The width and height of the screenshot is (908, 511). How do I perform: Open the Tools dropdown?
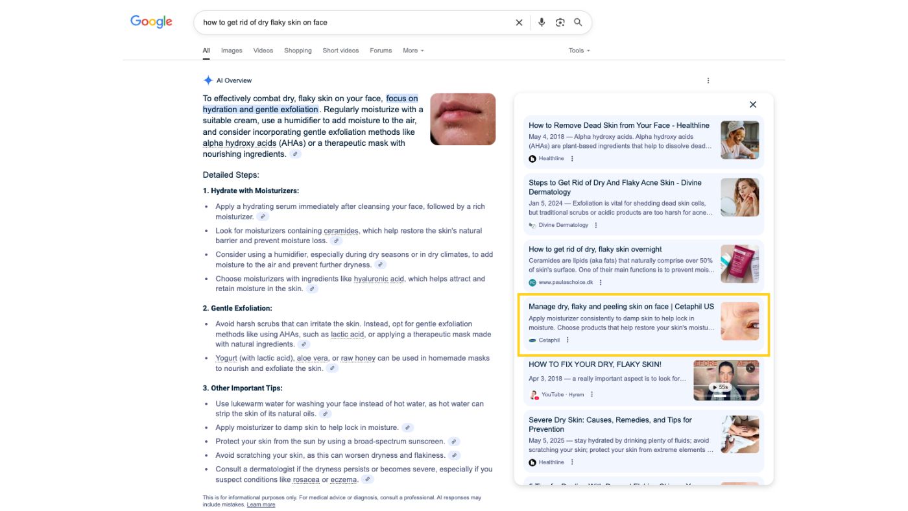click(577, 50)
